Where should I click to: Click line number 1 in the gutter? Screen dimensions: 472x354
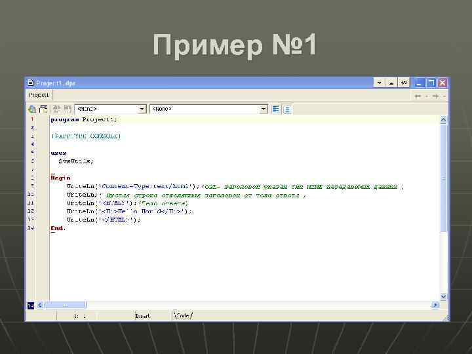[32, 119]
